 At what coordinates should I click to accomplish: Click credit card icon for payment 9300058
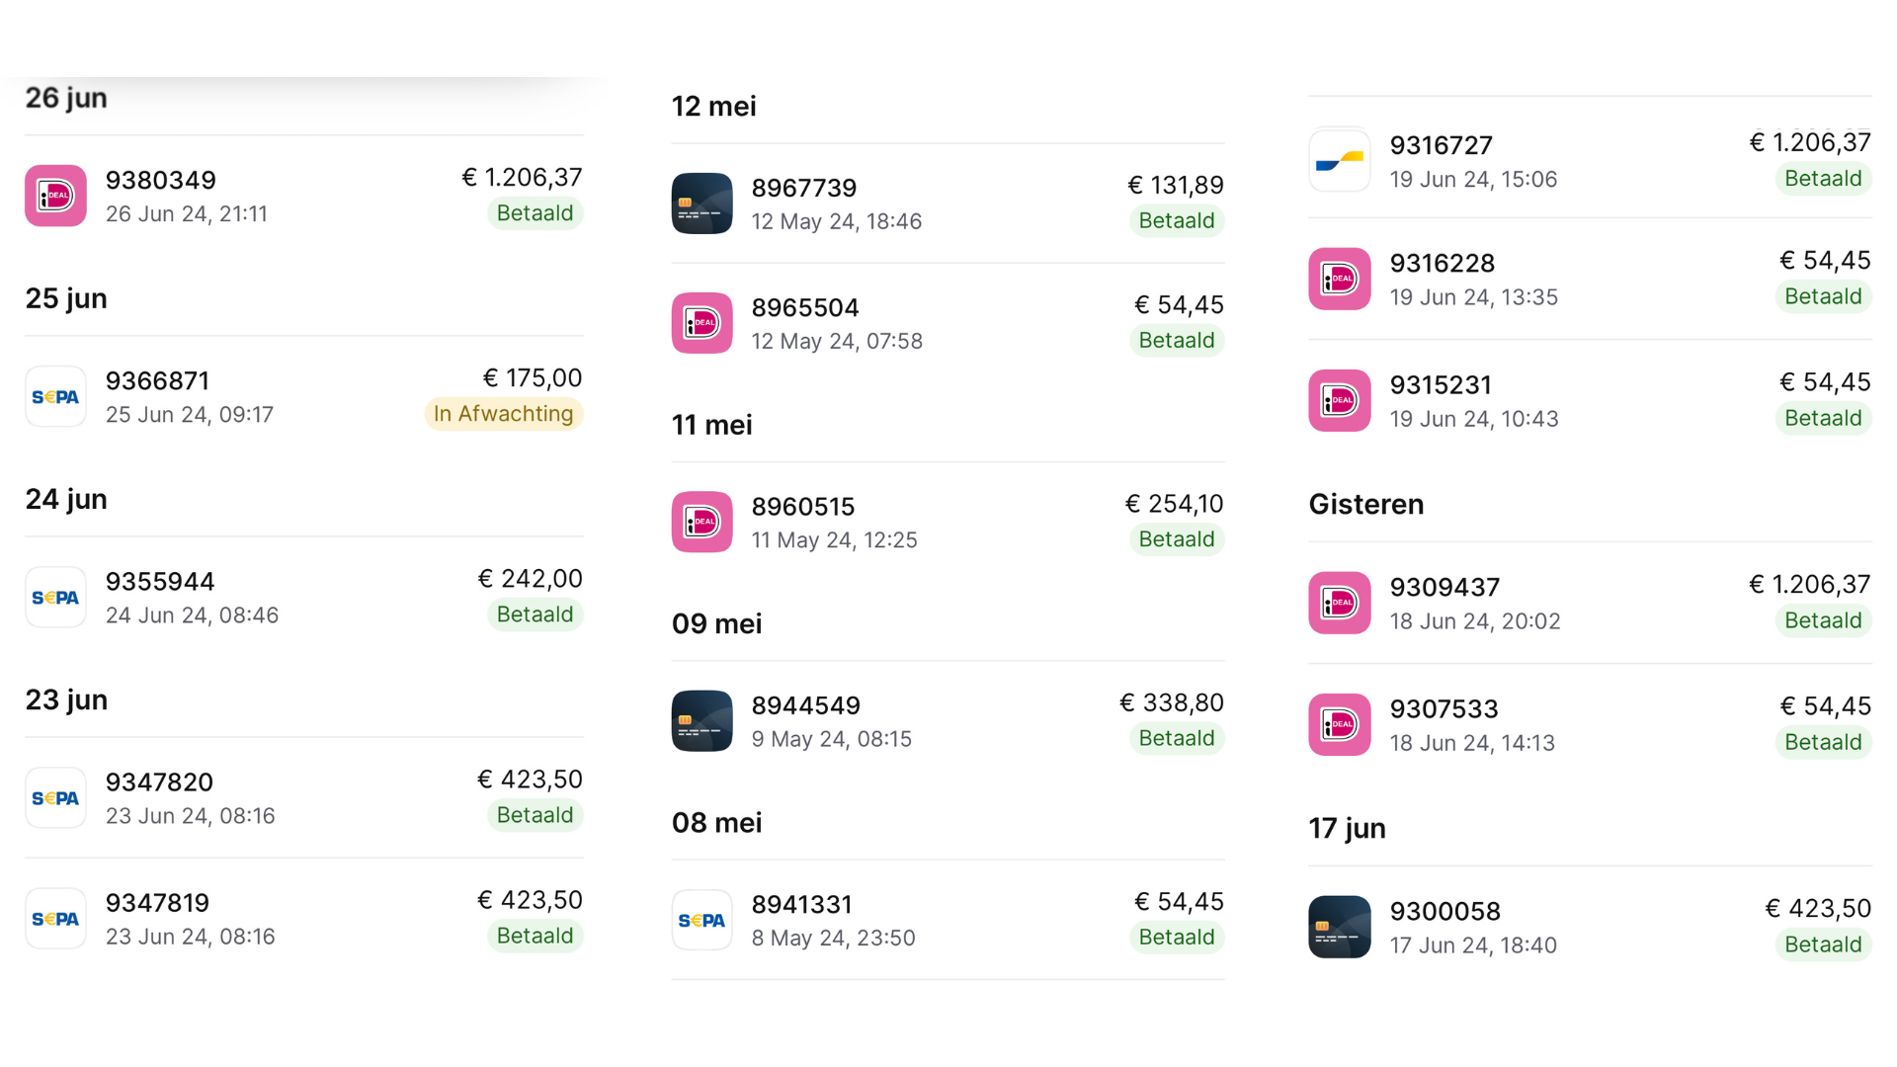point(1340,927)
